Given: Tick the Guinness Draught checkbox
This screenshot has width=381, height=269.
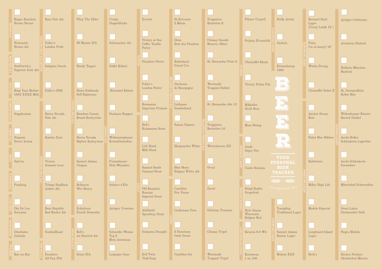Looking at the screenshot, I should point(145,224).
